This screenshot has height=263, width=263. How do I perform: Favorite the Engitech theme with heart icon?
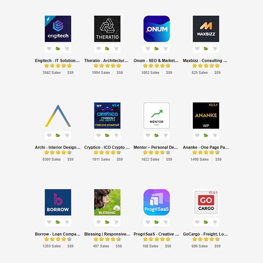(49, 49)
